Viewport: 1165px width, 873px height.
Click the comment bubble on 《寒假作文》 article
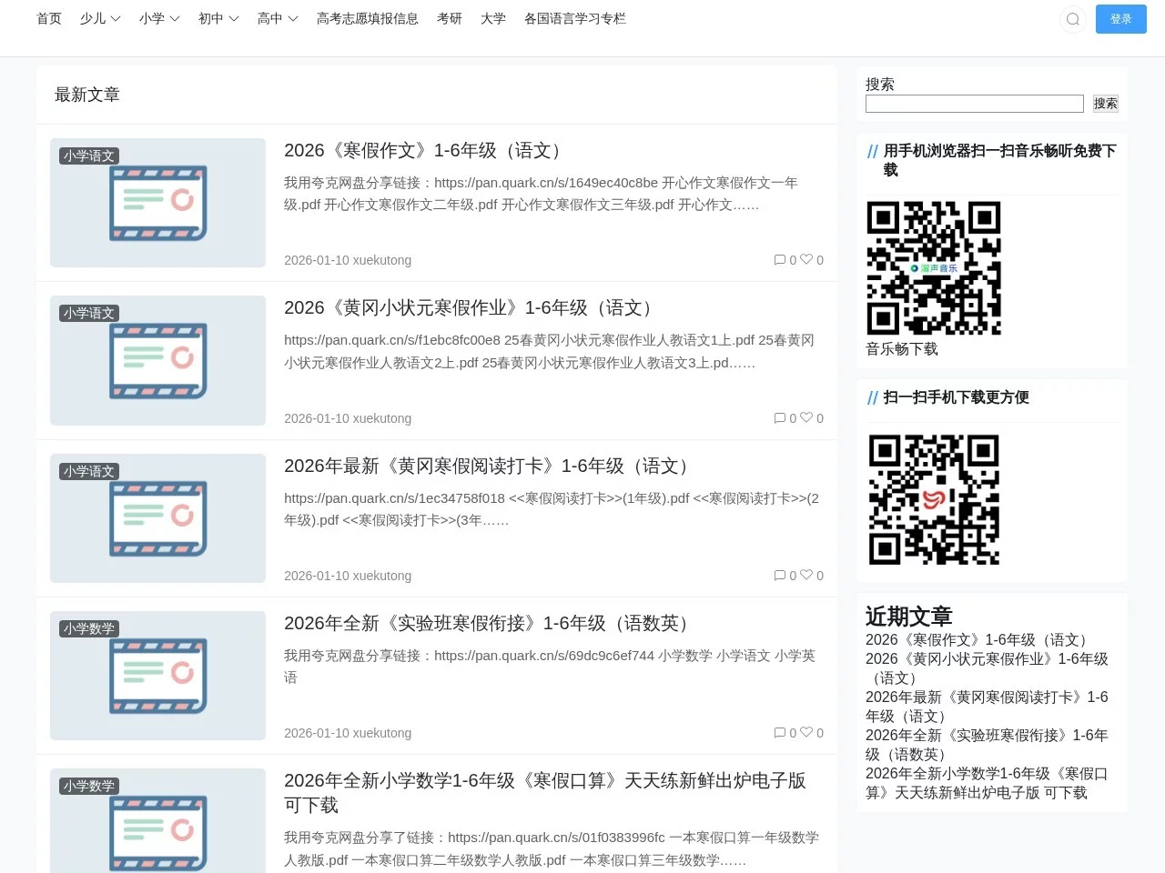[781, 260]
